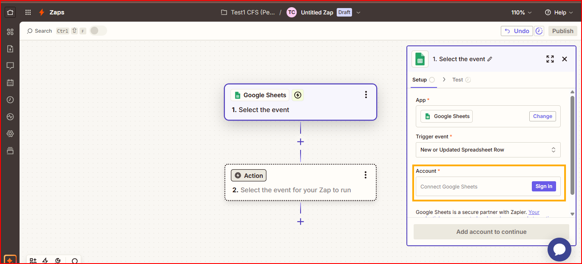Toggle the switch next to Search
The image size is (582, 264).
pyautogui.click(x=98, y=31)
